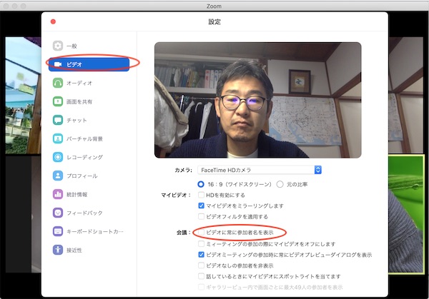The height and width of the screenshot is (299, 429).
Task: Click the 画面を共有 share-screen icon
Action: [58, 101]
